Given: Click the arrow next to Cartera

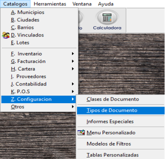Looking at the screenshot, I should pyautogui.click(x=73, y=69).
